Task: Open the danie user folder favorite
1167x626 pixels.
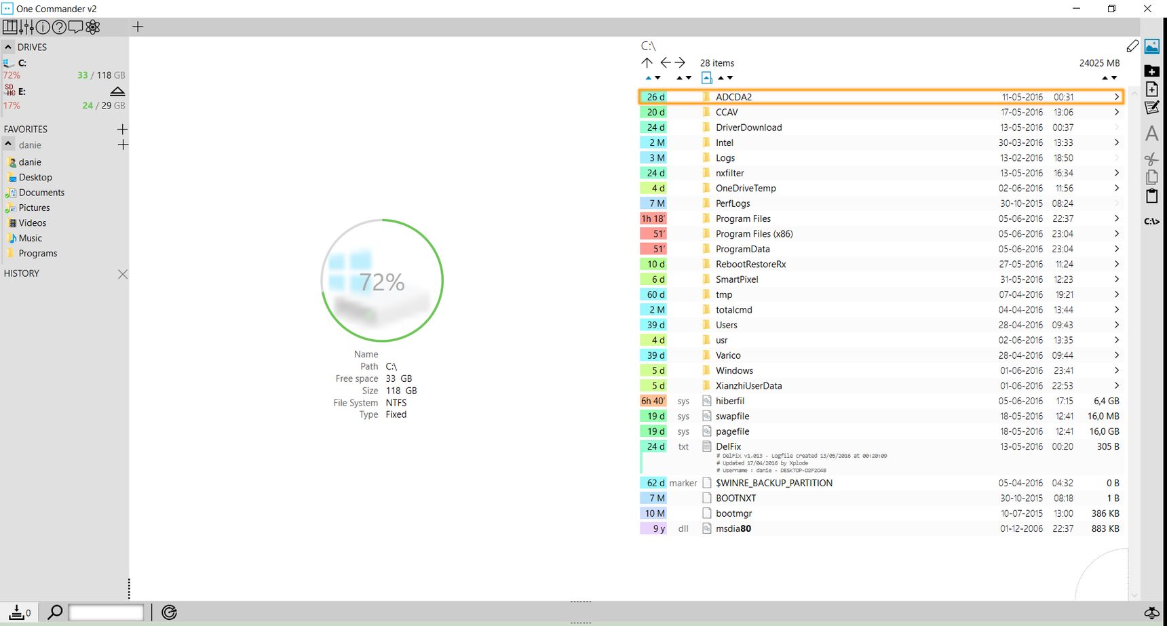Action: coord(30,162)
